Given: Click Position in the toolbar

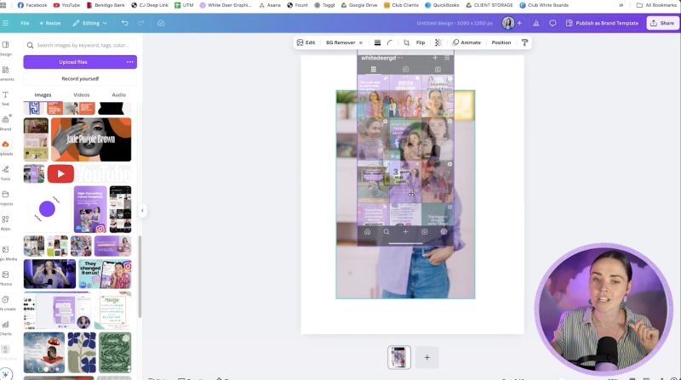Looking at the screenshot, I should pyautogui.click(x=501, y=43).
